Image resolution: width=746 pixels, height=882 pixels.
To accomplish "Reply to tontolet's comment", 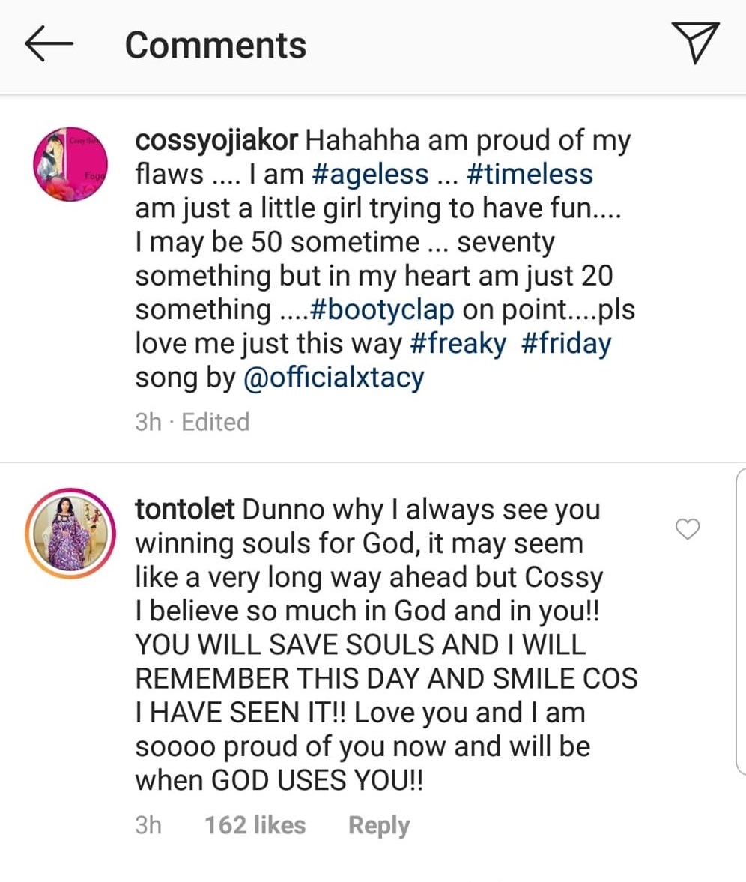I will point(379,826).
